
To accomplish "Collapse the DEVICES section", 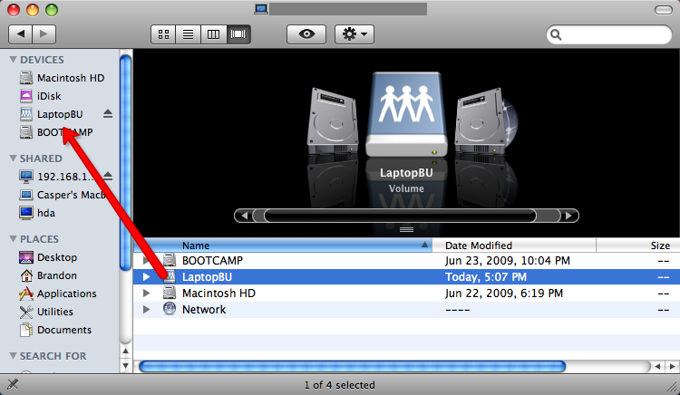I will [13, 59].
